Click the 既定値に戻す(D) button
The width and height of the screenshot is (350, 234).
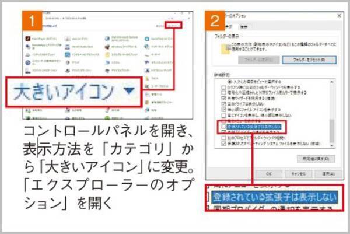click(x=316, y=159)
